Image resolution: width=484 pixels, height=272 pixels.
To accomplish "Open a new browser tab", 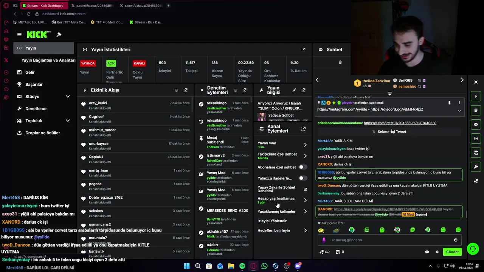I will click(x=168, y=6).
